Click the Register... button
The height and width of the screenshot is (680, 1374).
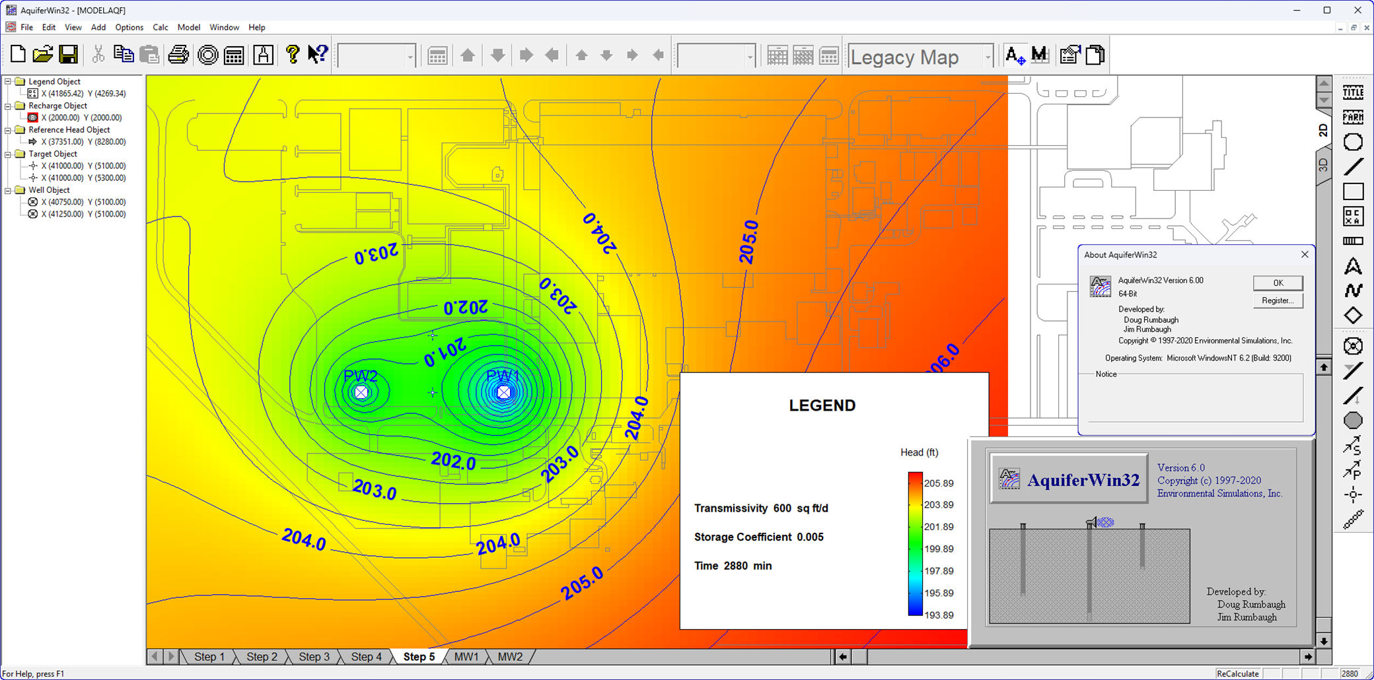1278,300
